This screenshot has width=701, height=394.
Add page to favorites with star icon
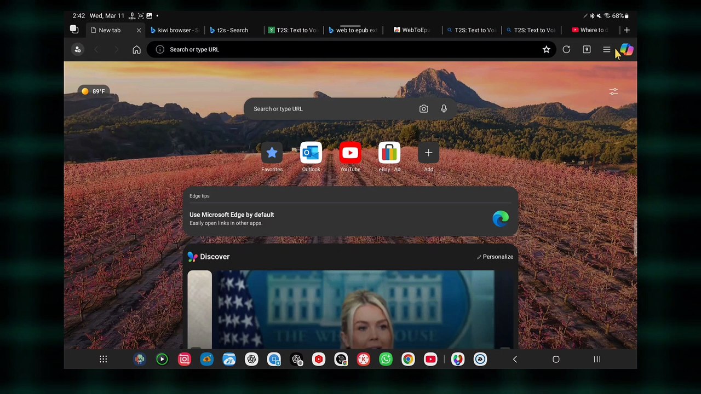546,50
